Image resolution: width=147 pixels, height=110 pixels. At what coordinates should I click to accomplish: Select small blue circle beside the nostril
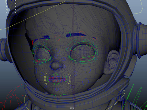[65, 67]
